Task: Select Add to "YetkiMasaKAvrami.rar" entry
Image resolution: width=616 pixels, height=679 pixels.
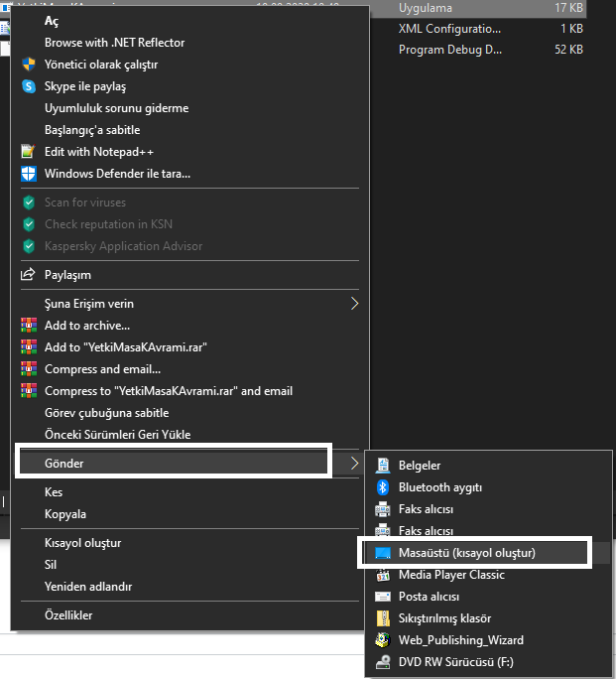Action: [125, 346]
